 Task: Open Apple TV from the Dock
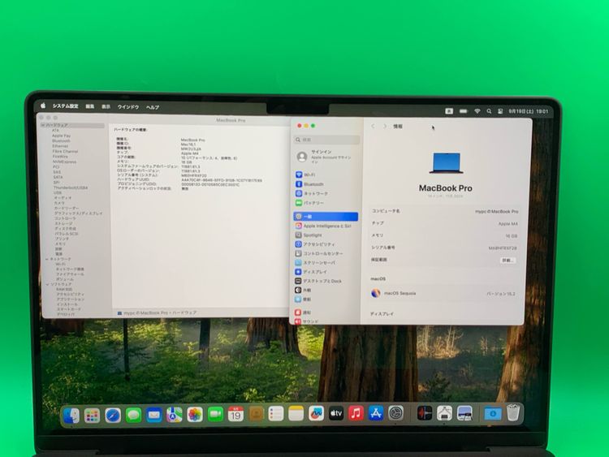click(x=336, y=413)
